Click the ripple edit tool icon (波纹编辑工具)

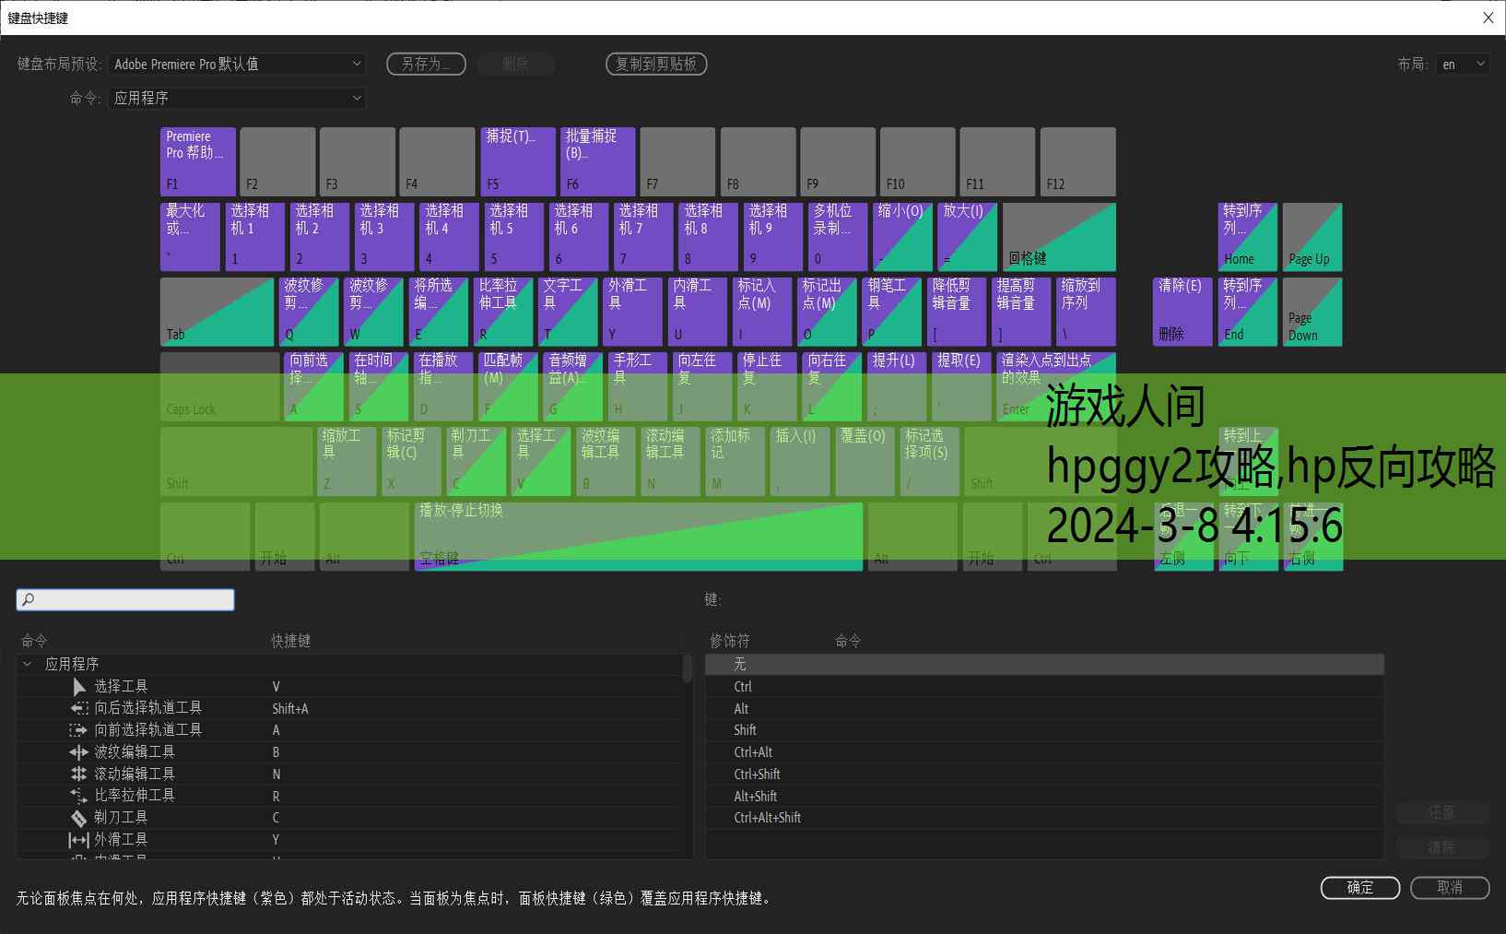coord(78,751)
